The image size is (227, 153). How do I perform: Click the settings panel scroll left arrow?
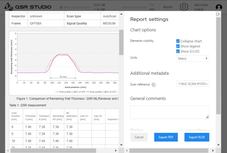(x=127, y=151)
